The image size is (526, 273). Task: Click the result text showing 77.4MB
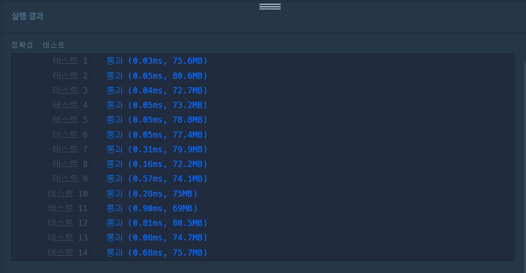(157, 135)
